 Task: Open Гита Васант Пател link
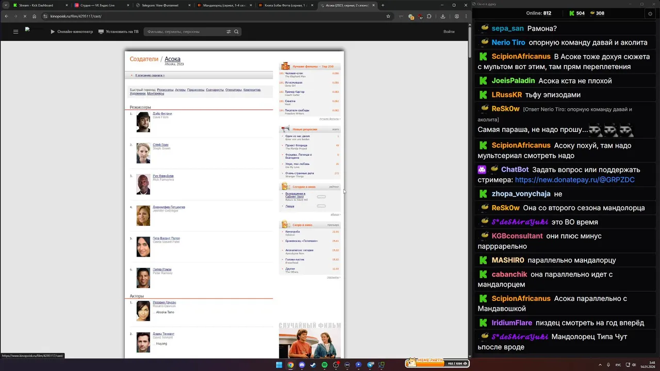[x=166, y=238]
